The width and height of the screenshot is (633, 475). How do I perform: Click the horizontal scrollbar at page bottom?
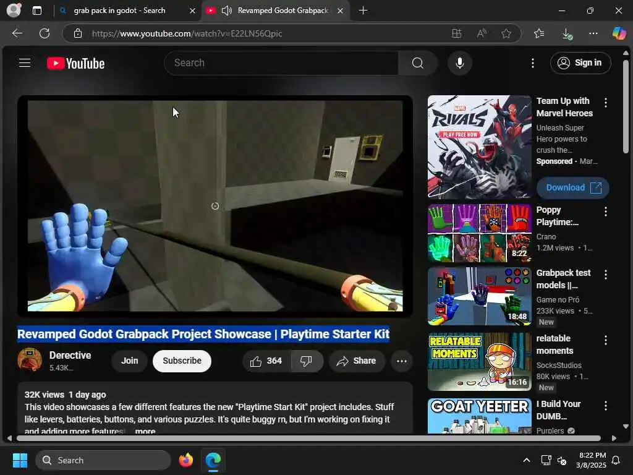click(308, 439)
